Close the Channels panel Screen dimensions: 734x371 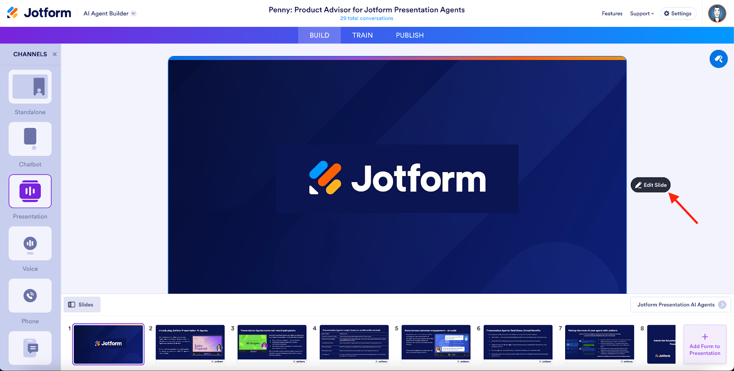click(55, 54)
